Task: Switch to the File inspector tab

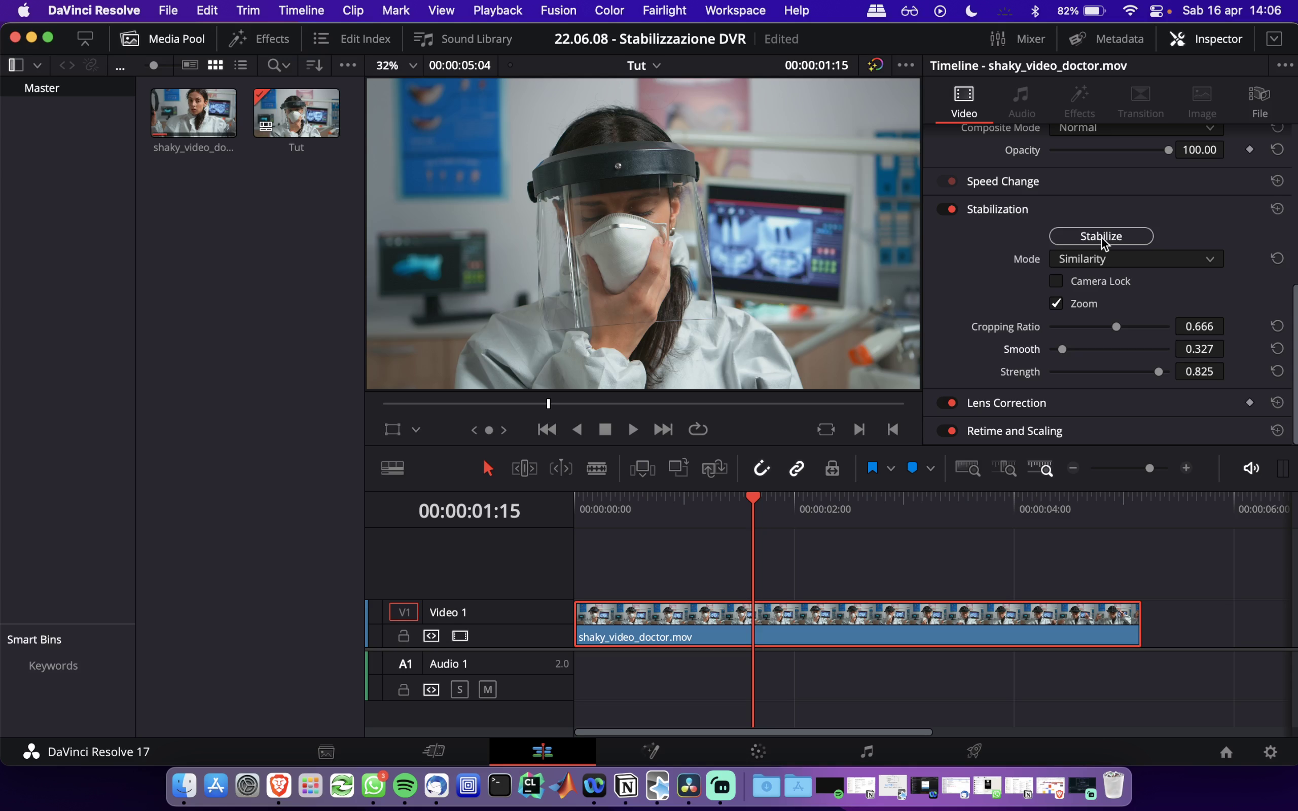Action: 1259,102
